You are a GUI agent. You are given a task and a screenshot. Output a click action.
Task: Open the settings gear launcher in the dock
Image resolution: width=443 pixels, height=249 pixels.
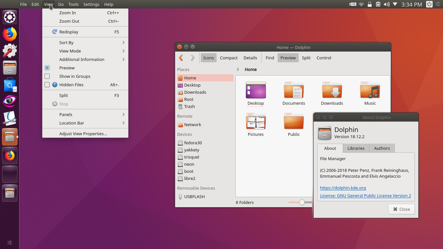[10, 17]
